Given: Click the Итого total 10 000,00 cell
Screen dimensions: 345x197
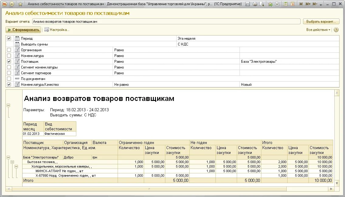Looking at the screenshot, I should (321, 180).
